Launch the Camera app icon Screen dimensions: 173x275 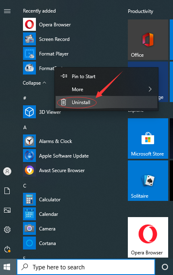click(29, 228)
